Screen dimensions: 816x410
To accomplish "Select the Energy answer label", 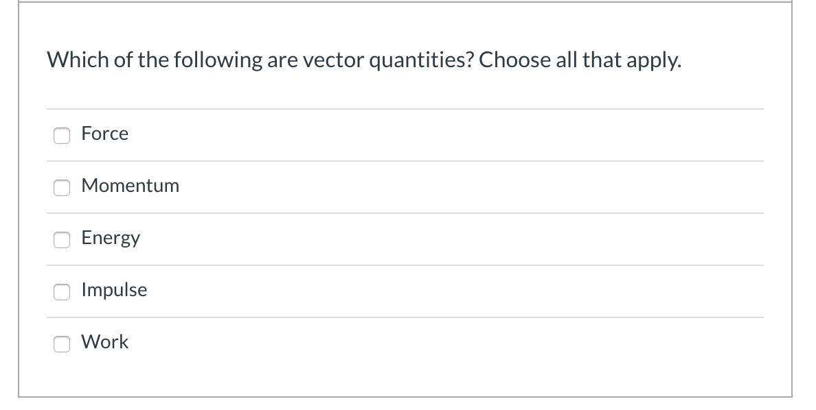I will (x=111, y=238).
